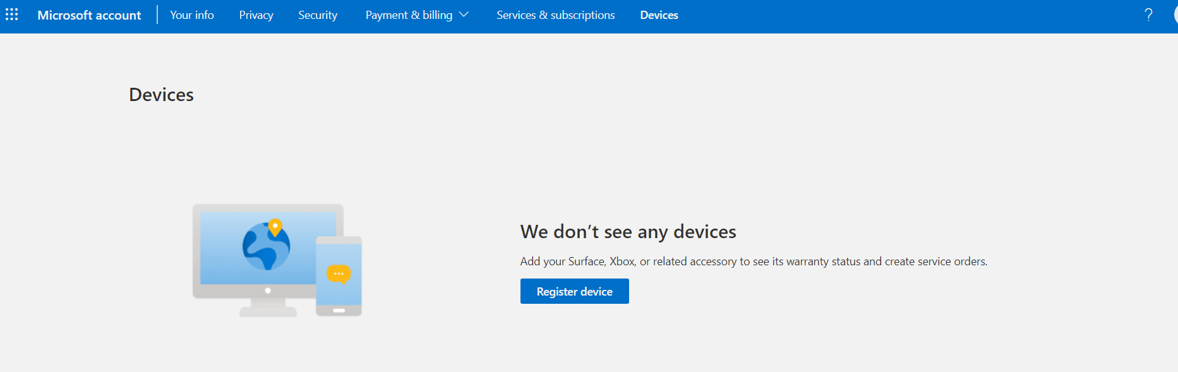Image resolution: width=1178 pixels, height=372 pixels.
Task: Open the Your info tab
Action: pos(192,15)
